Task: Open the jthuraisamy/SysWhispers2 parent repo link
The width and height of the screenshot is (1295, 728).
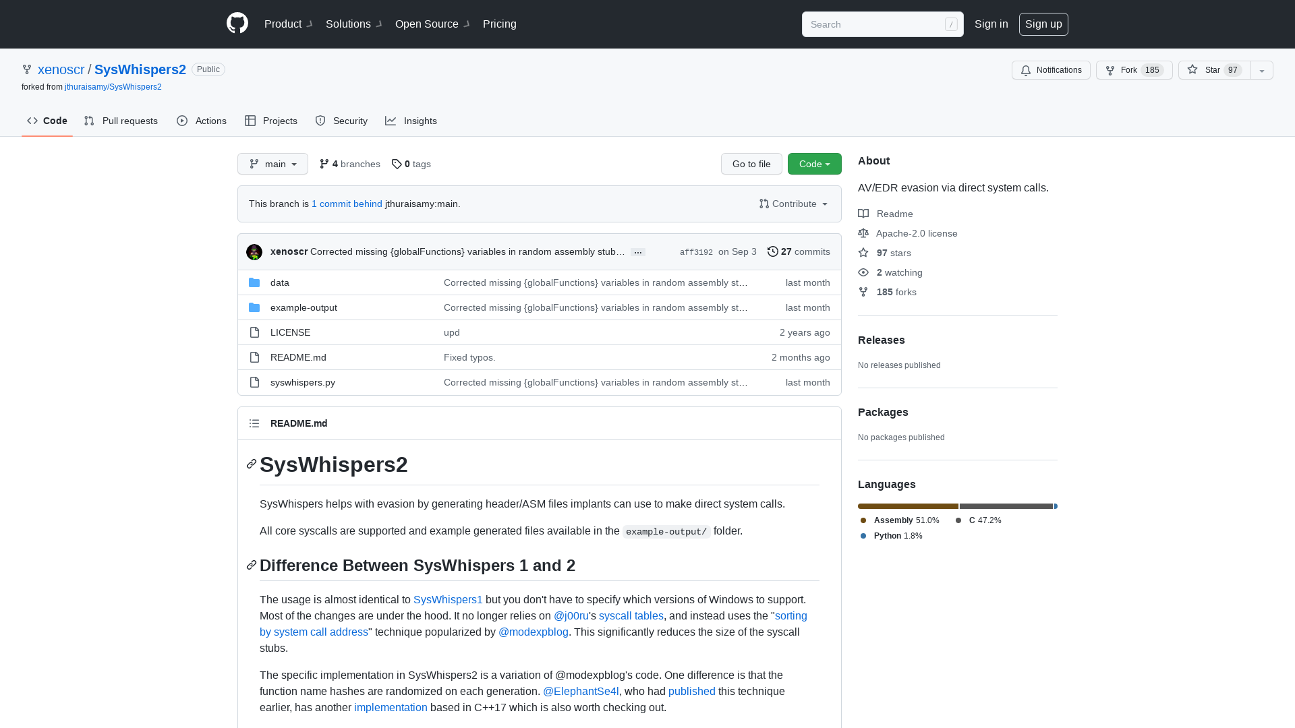Action: pyautogui.click(x=113, y=87)
